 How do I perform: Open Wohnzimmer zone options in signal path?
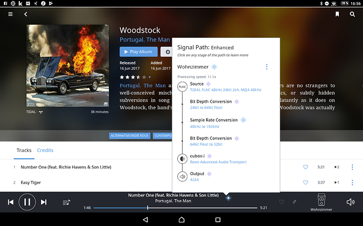[x=267, y=67]
